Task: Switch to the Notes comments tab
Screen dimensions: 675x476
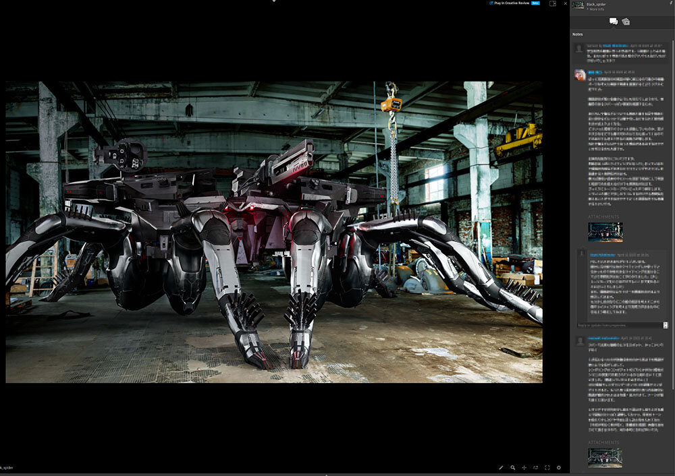Action: click(613, 22)
